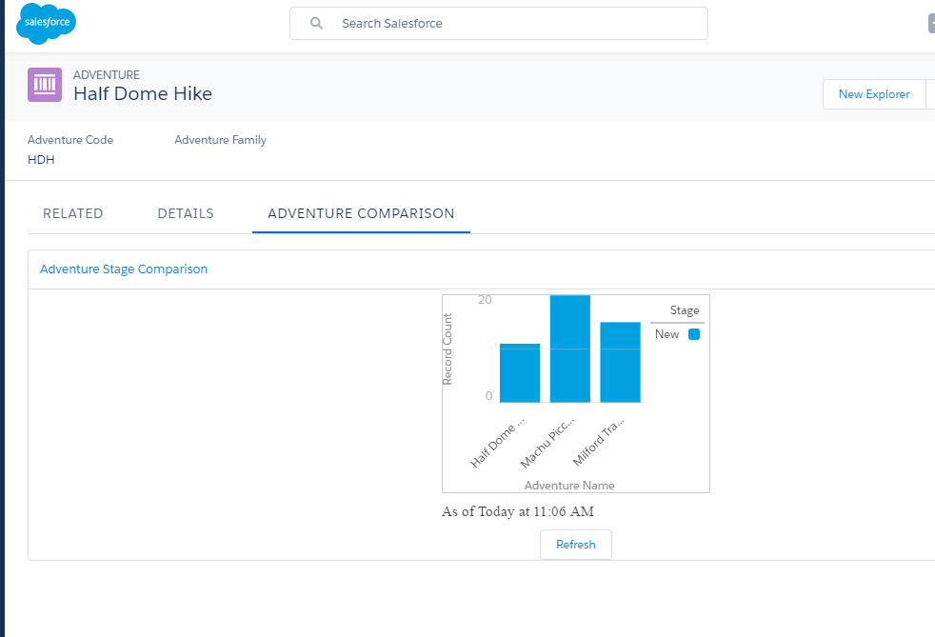Click the Salesforce cloud logo
The height and width of the screenshot is (637, 935).
point(46,24)
